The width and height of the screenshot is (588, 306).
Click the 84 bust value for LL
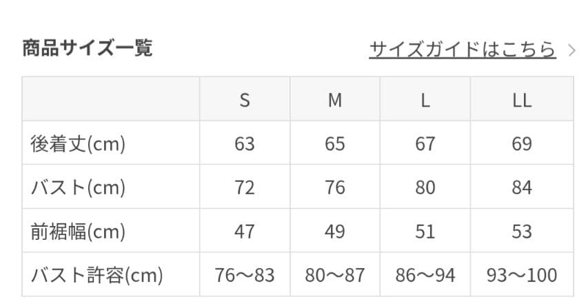[522, 187]
